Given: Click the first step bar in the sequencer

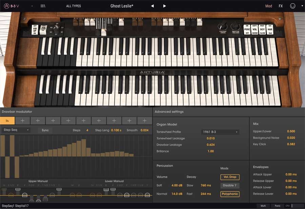Looking at the screenshot, I should pos(3,146).
